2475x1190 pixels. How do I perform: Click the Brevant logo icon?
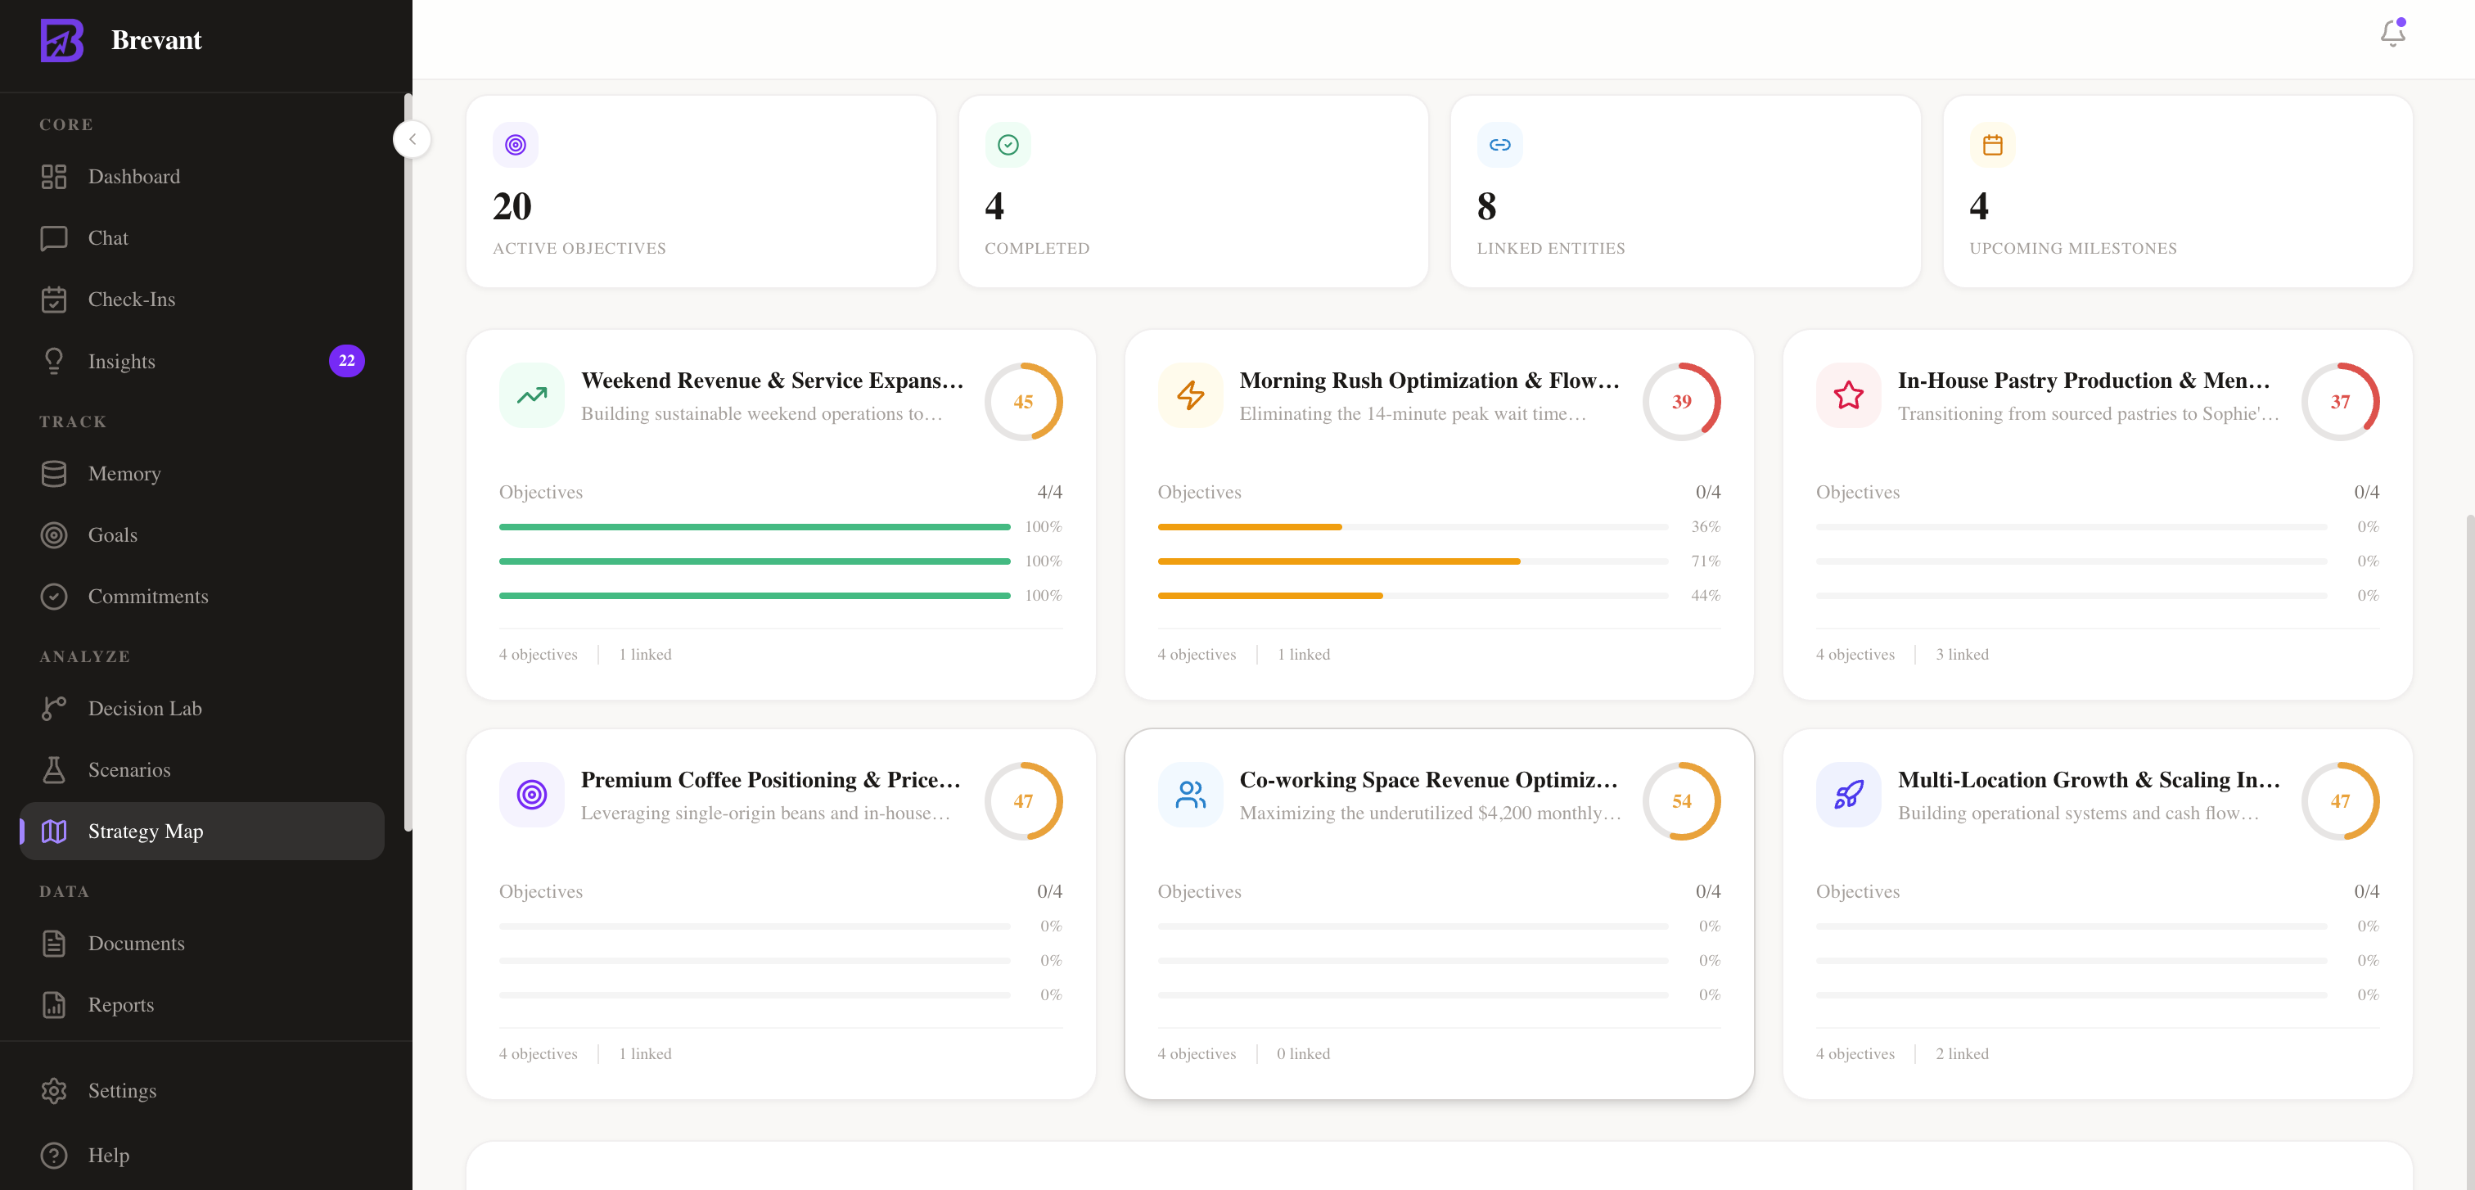click(x=62, y=40)
